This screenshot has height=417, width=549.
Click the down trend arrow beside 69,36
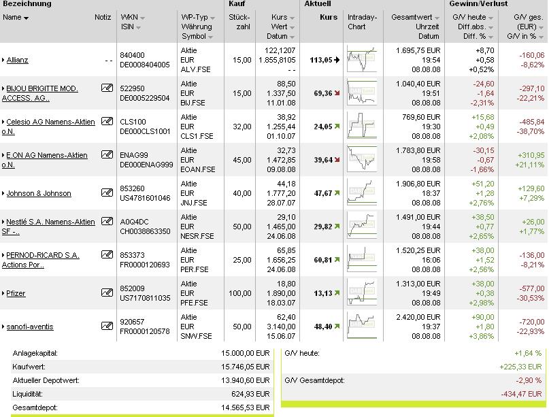337,93
